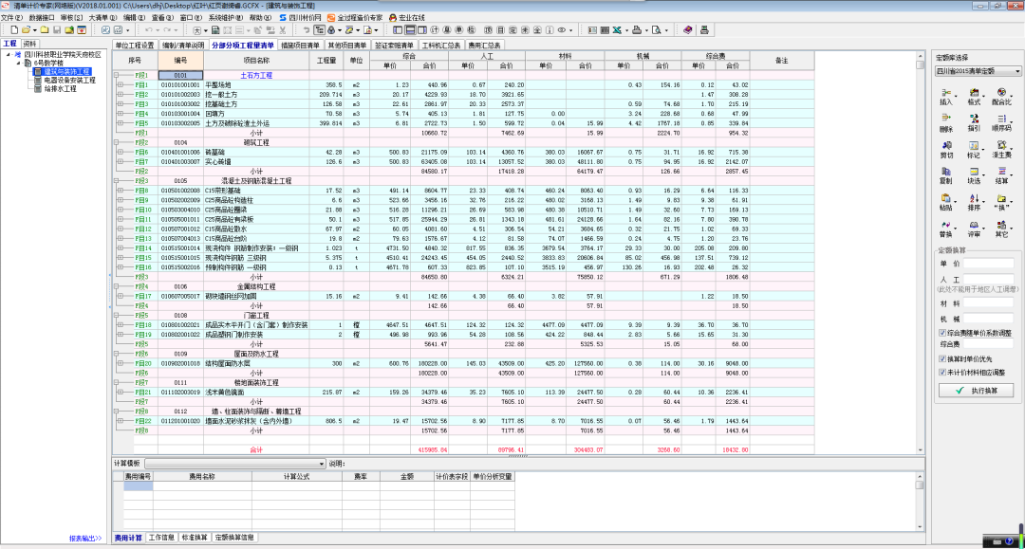Open the 计算模板 dropdown
The image size is (1025, 549).
[234, 464]
